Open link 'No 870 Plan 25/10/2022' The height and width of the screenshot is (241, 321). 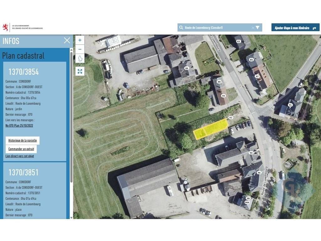tap(19, 126)
